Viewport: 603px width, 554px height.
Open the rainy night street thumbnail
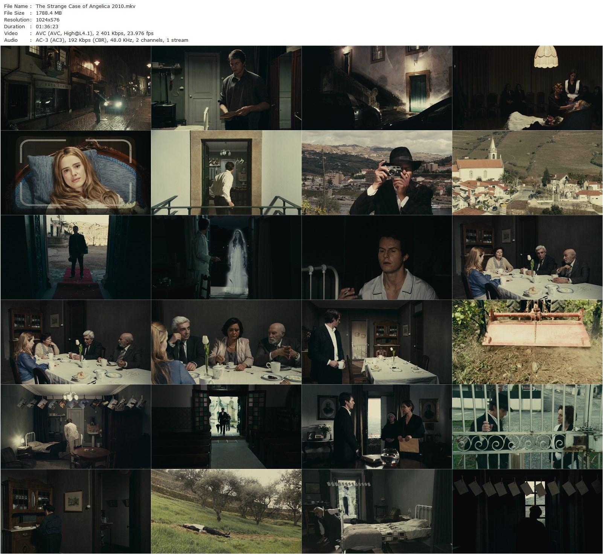[76, 88]
